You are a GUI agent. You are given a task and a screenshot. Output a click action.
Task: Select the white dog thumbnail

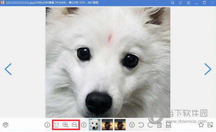(95, 125)
